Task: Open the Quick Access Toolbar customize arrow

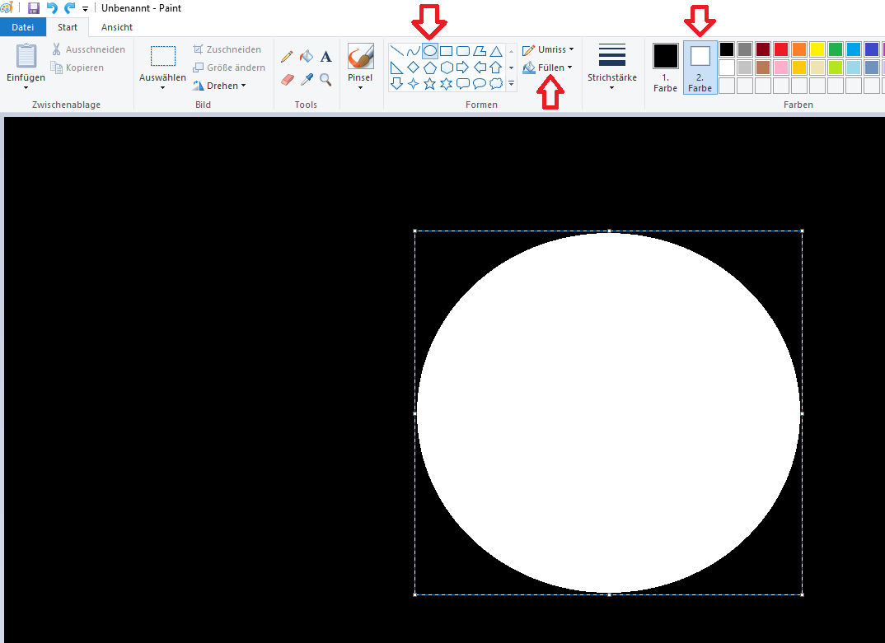Action: (85, 8)
